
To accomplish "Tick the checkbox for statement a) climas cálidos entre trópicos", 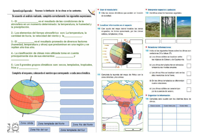I will click(189, 58).
